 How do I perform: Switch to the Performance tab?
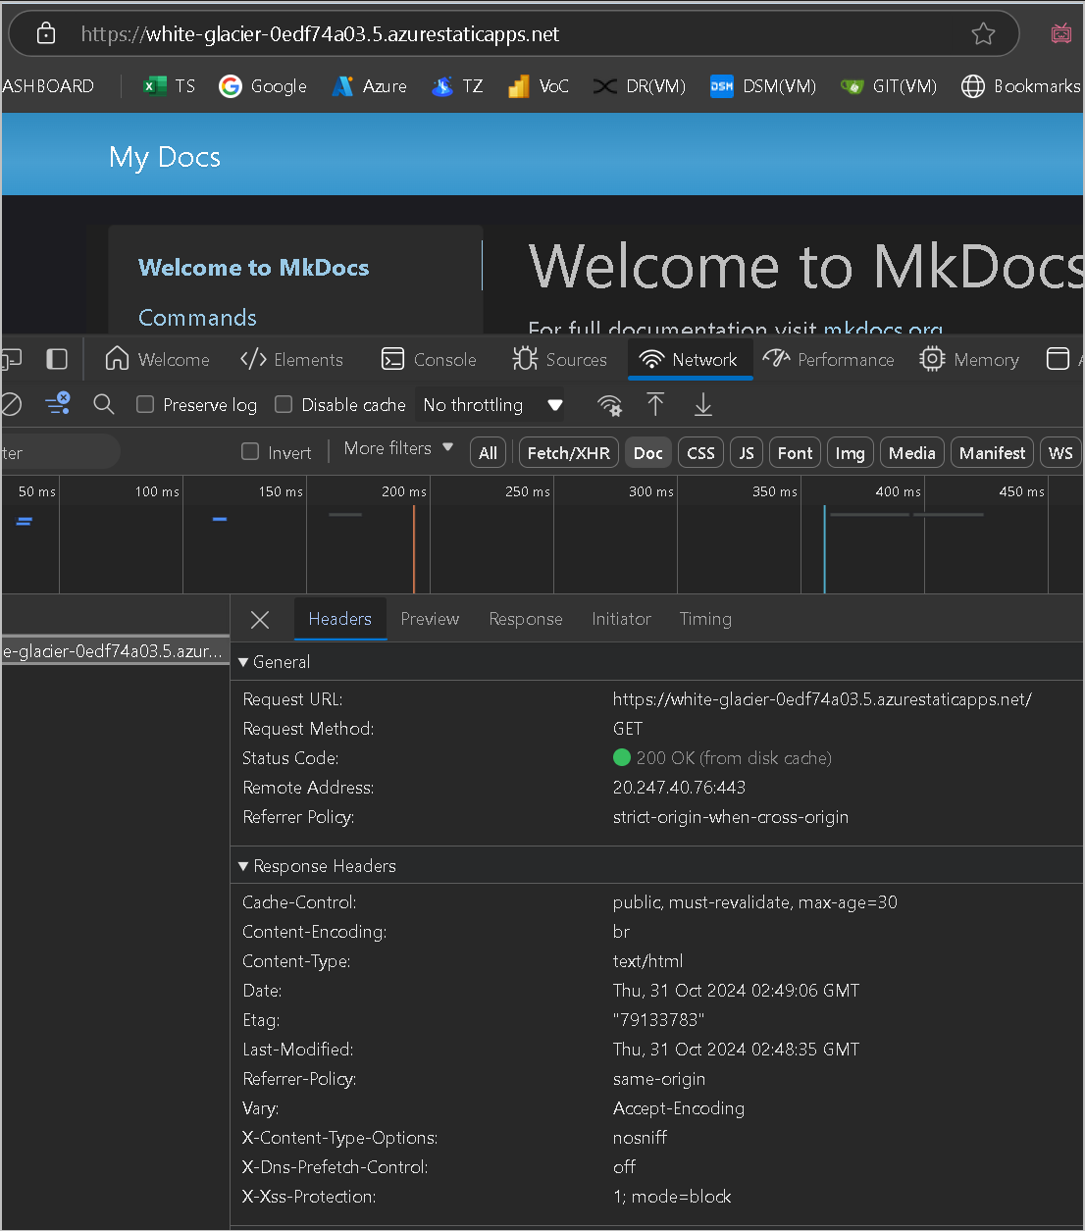[829, 359]
